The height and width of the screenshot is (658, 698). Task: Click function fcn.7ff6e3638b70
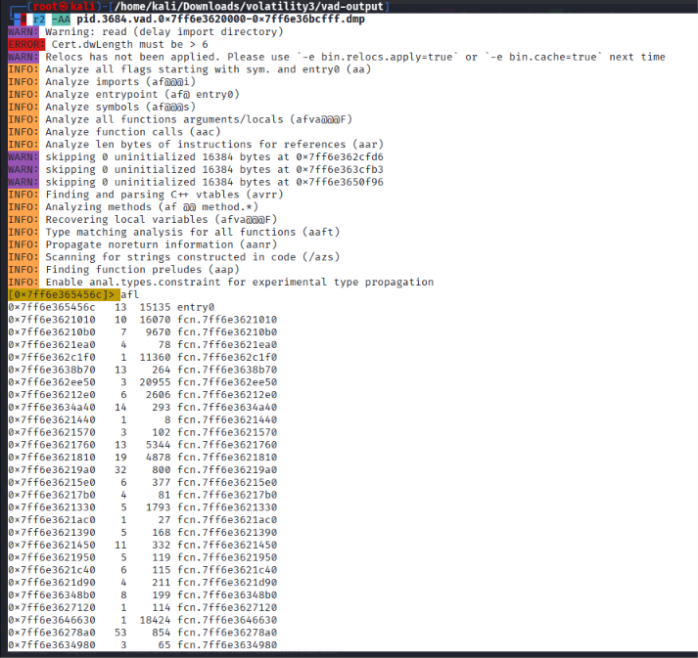[x=227, y=370]
